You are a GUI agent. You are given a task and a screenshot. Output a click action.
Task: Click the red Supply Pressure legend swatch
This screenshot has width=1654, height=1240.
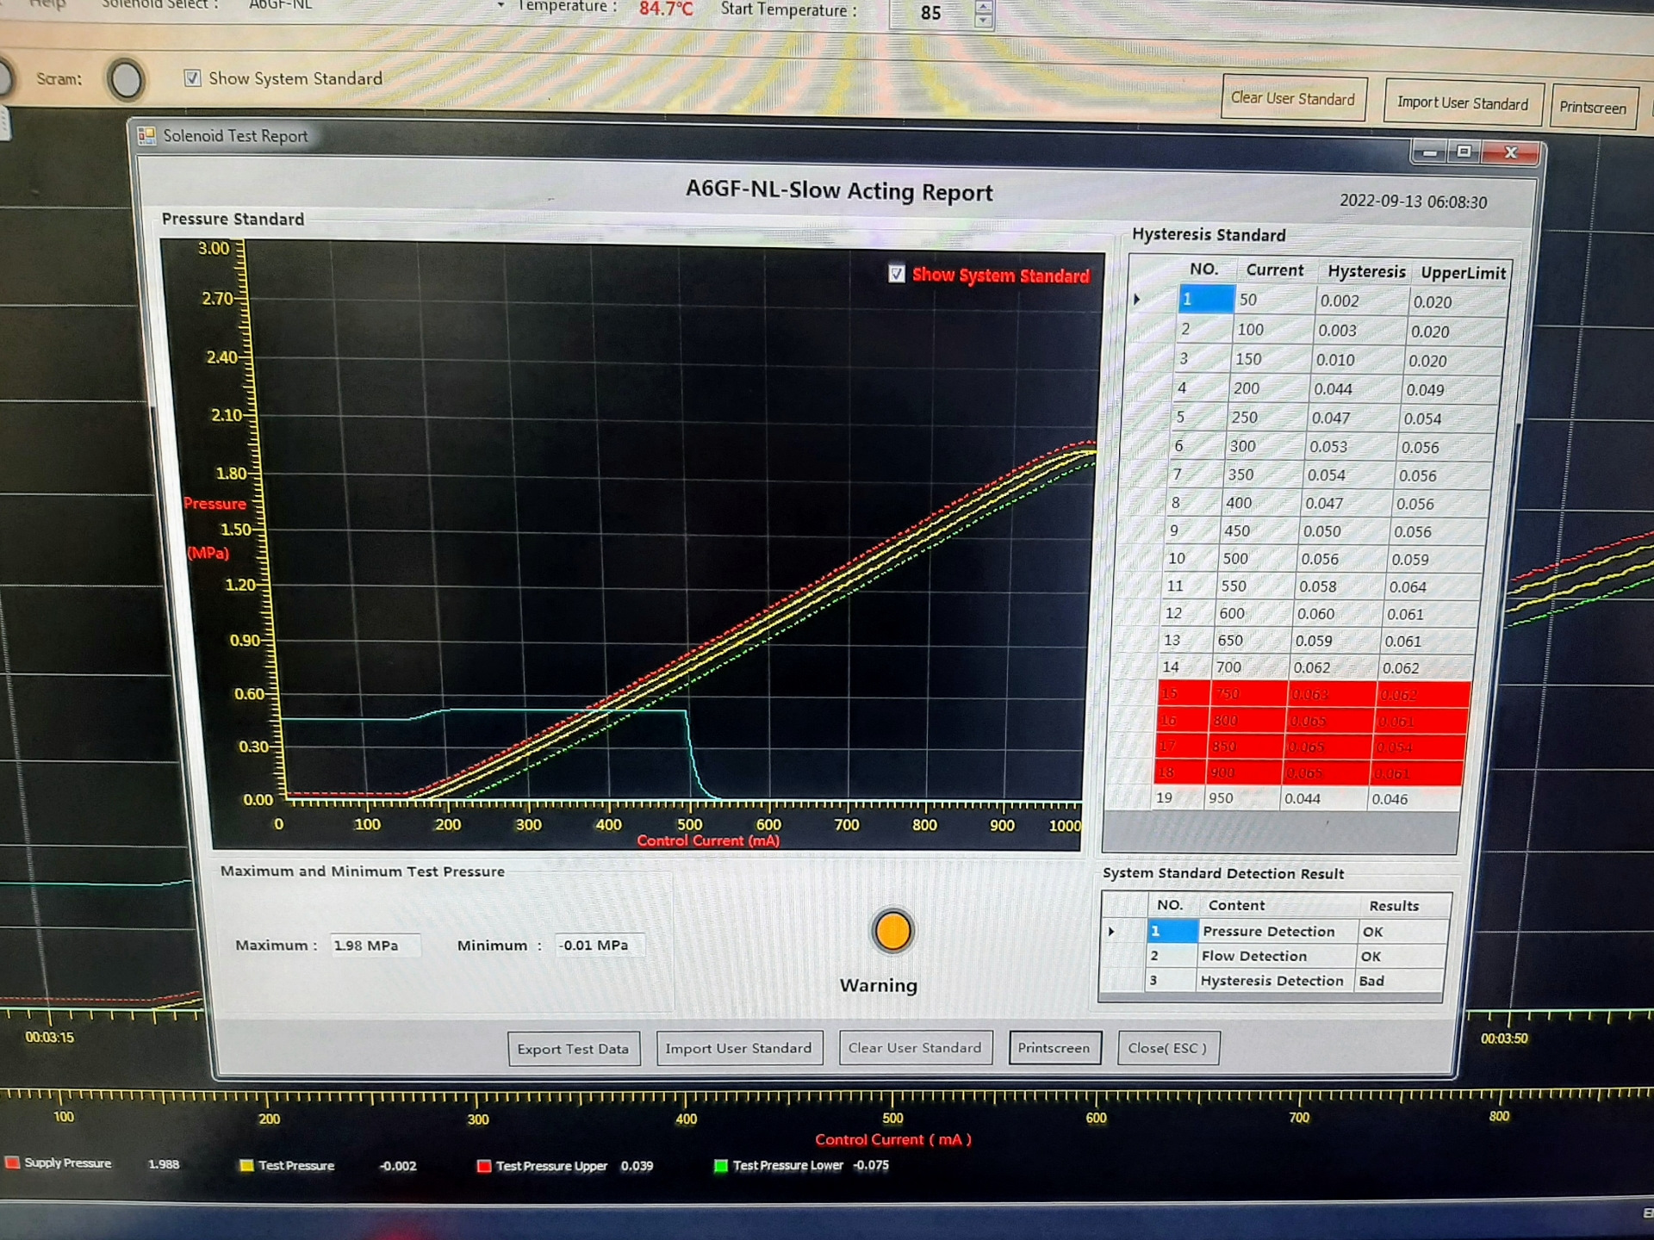click(x=12, y=1162)
